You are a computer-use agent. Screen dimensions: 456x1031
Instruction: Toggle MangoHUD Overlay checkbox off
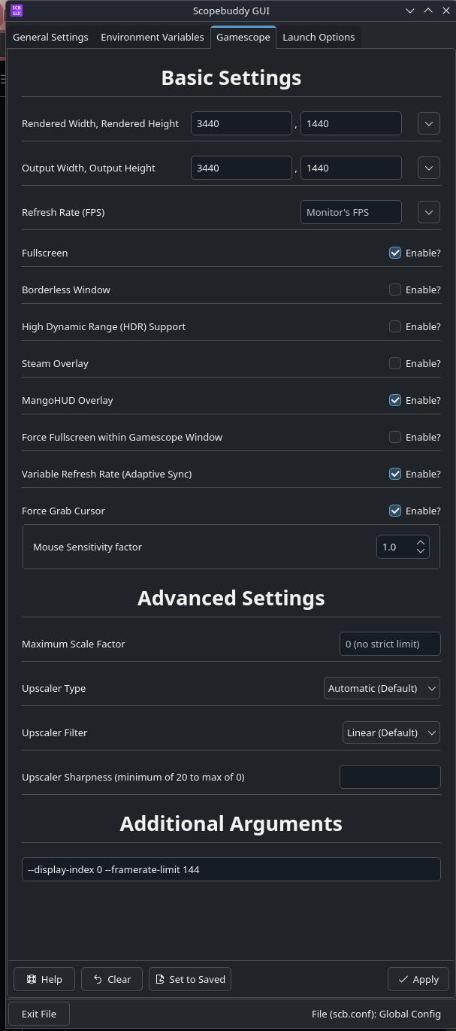pos(395,400)
